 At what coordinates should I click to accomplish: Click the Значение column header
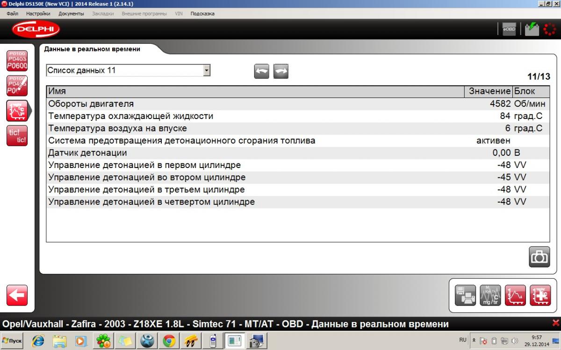(489, 91)
